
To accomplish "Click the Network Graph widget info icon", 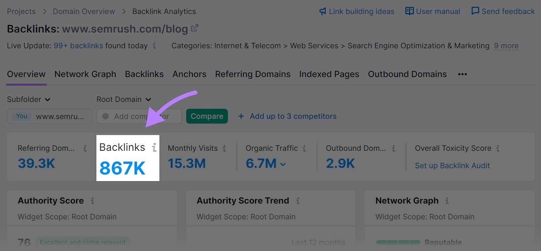I will [x=447, y=201].
